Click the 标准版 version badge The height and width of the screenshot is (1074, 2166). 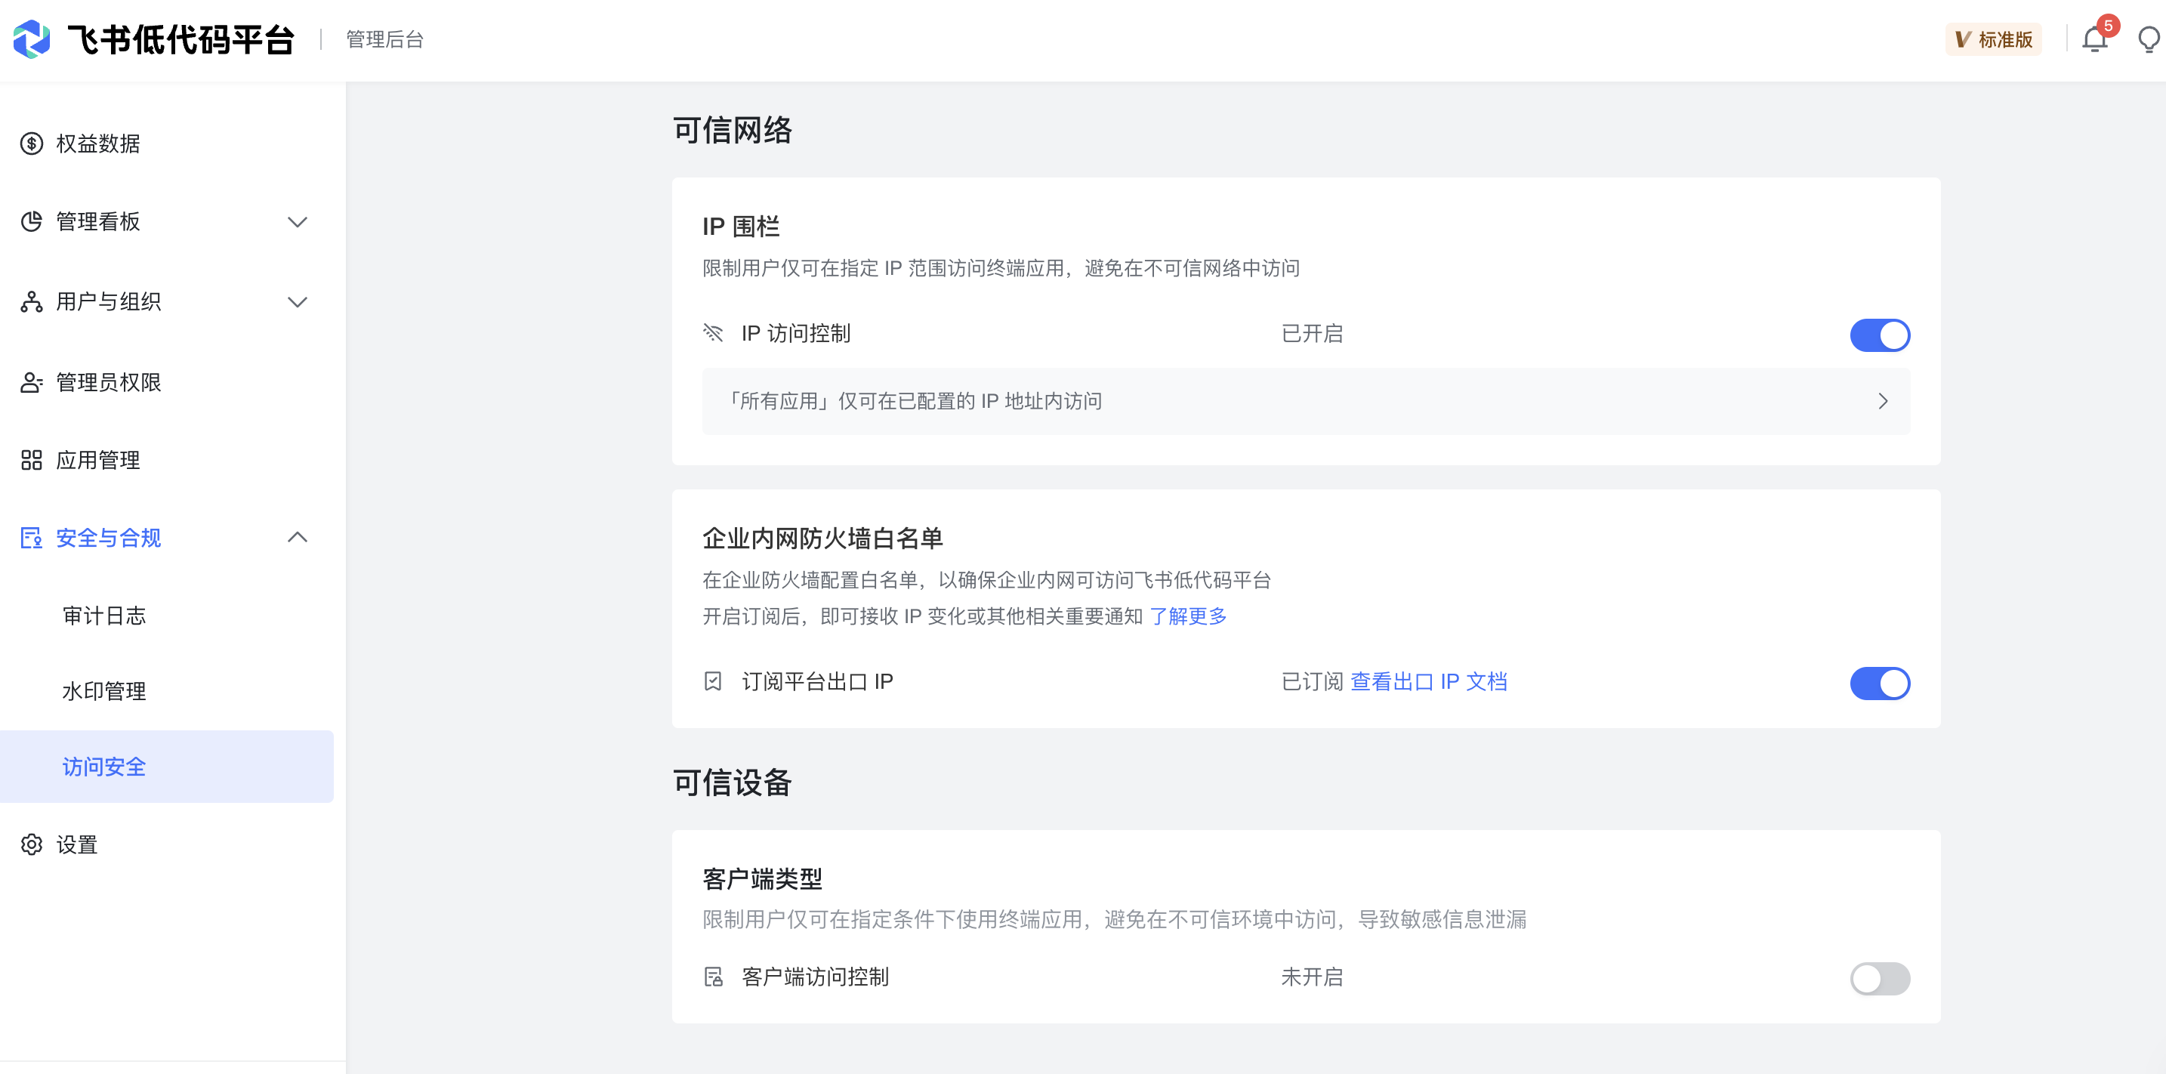(1993, 39)
